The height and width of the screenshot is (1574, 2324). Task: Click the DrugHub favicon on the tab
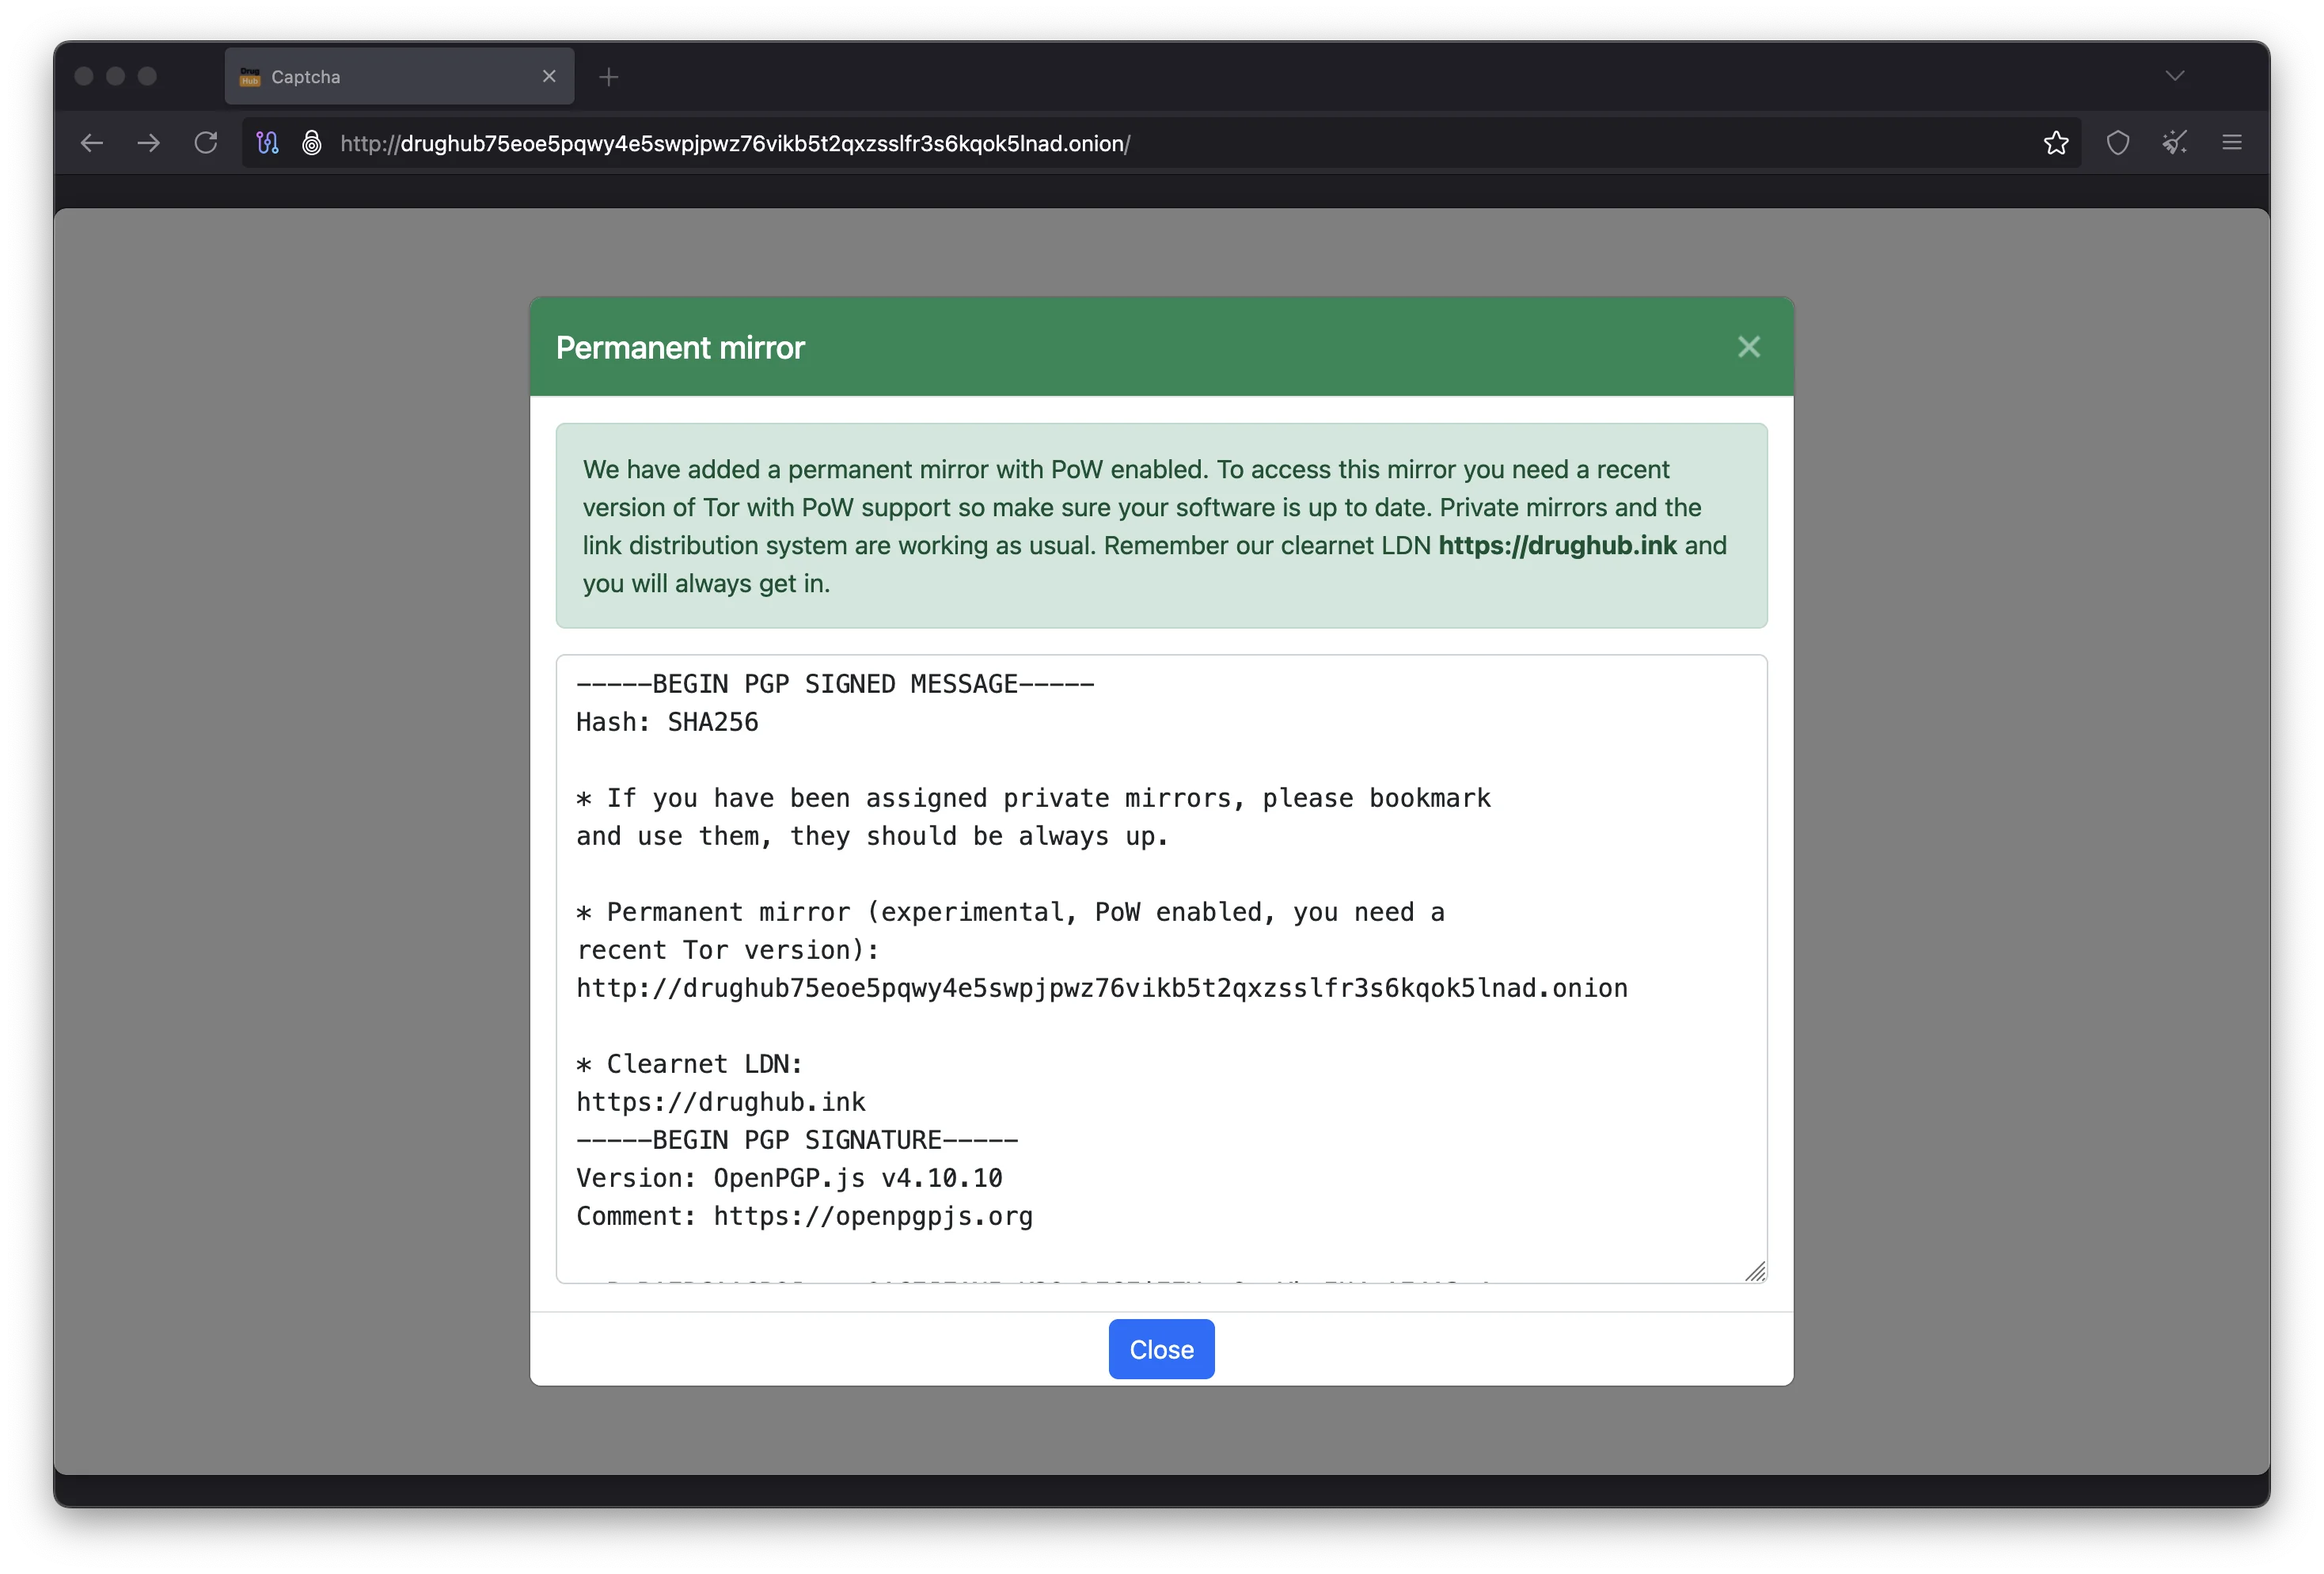(x=251, y=76)
